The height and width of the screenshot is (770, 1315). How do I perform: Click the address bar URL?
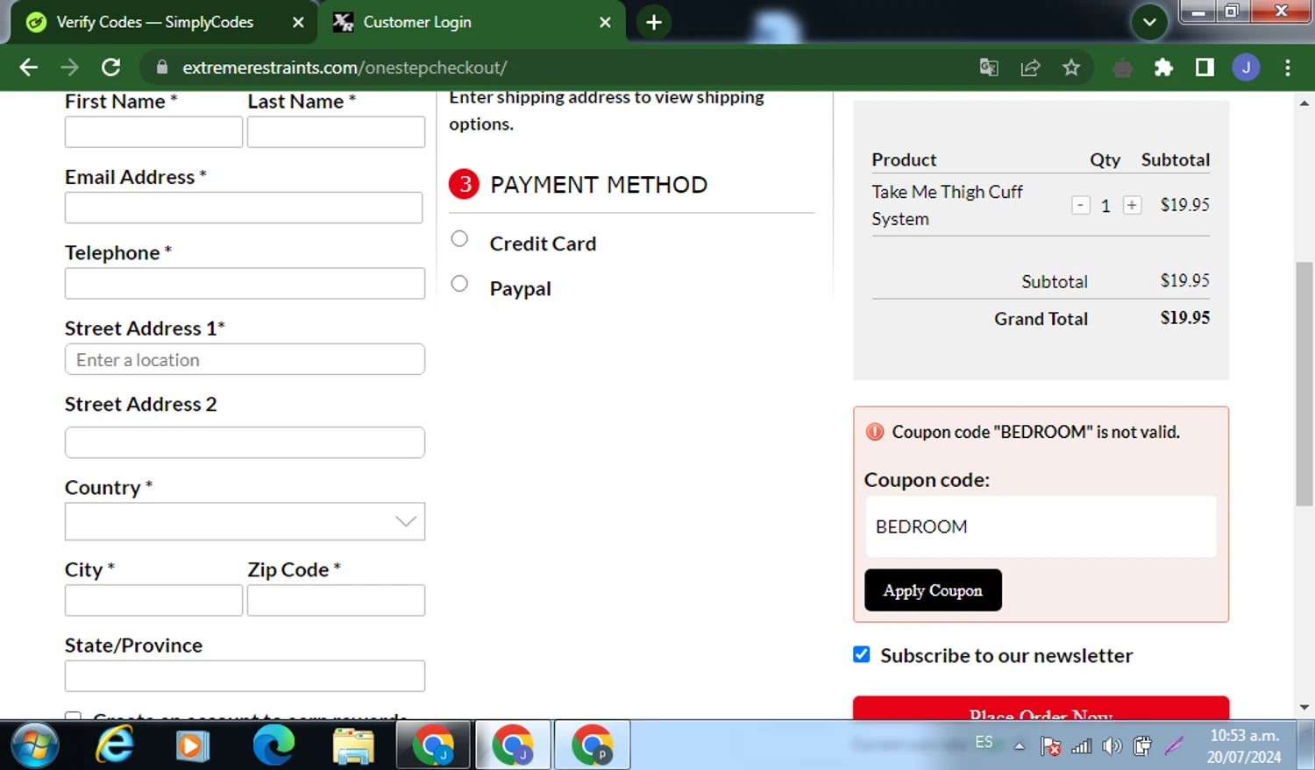click(x=345, y=67)
